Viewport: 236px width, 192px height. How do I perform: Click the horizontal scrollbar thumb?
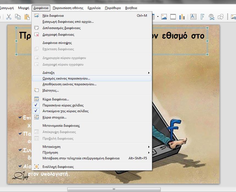114,189
